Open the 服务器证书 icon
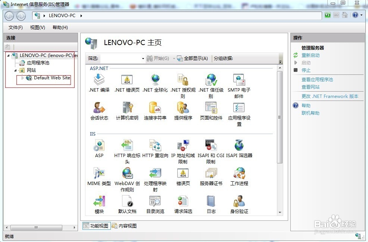 [x=211, y=173]
